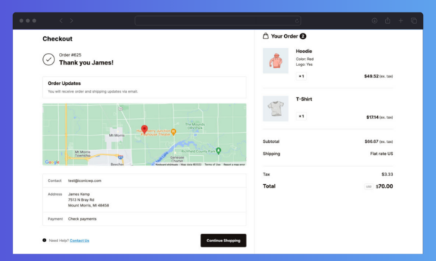Click the Checkout page heading

point(57,39)
